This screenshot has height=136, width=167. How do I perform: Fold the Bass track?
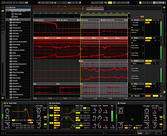click(132, 38)
